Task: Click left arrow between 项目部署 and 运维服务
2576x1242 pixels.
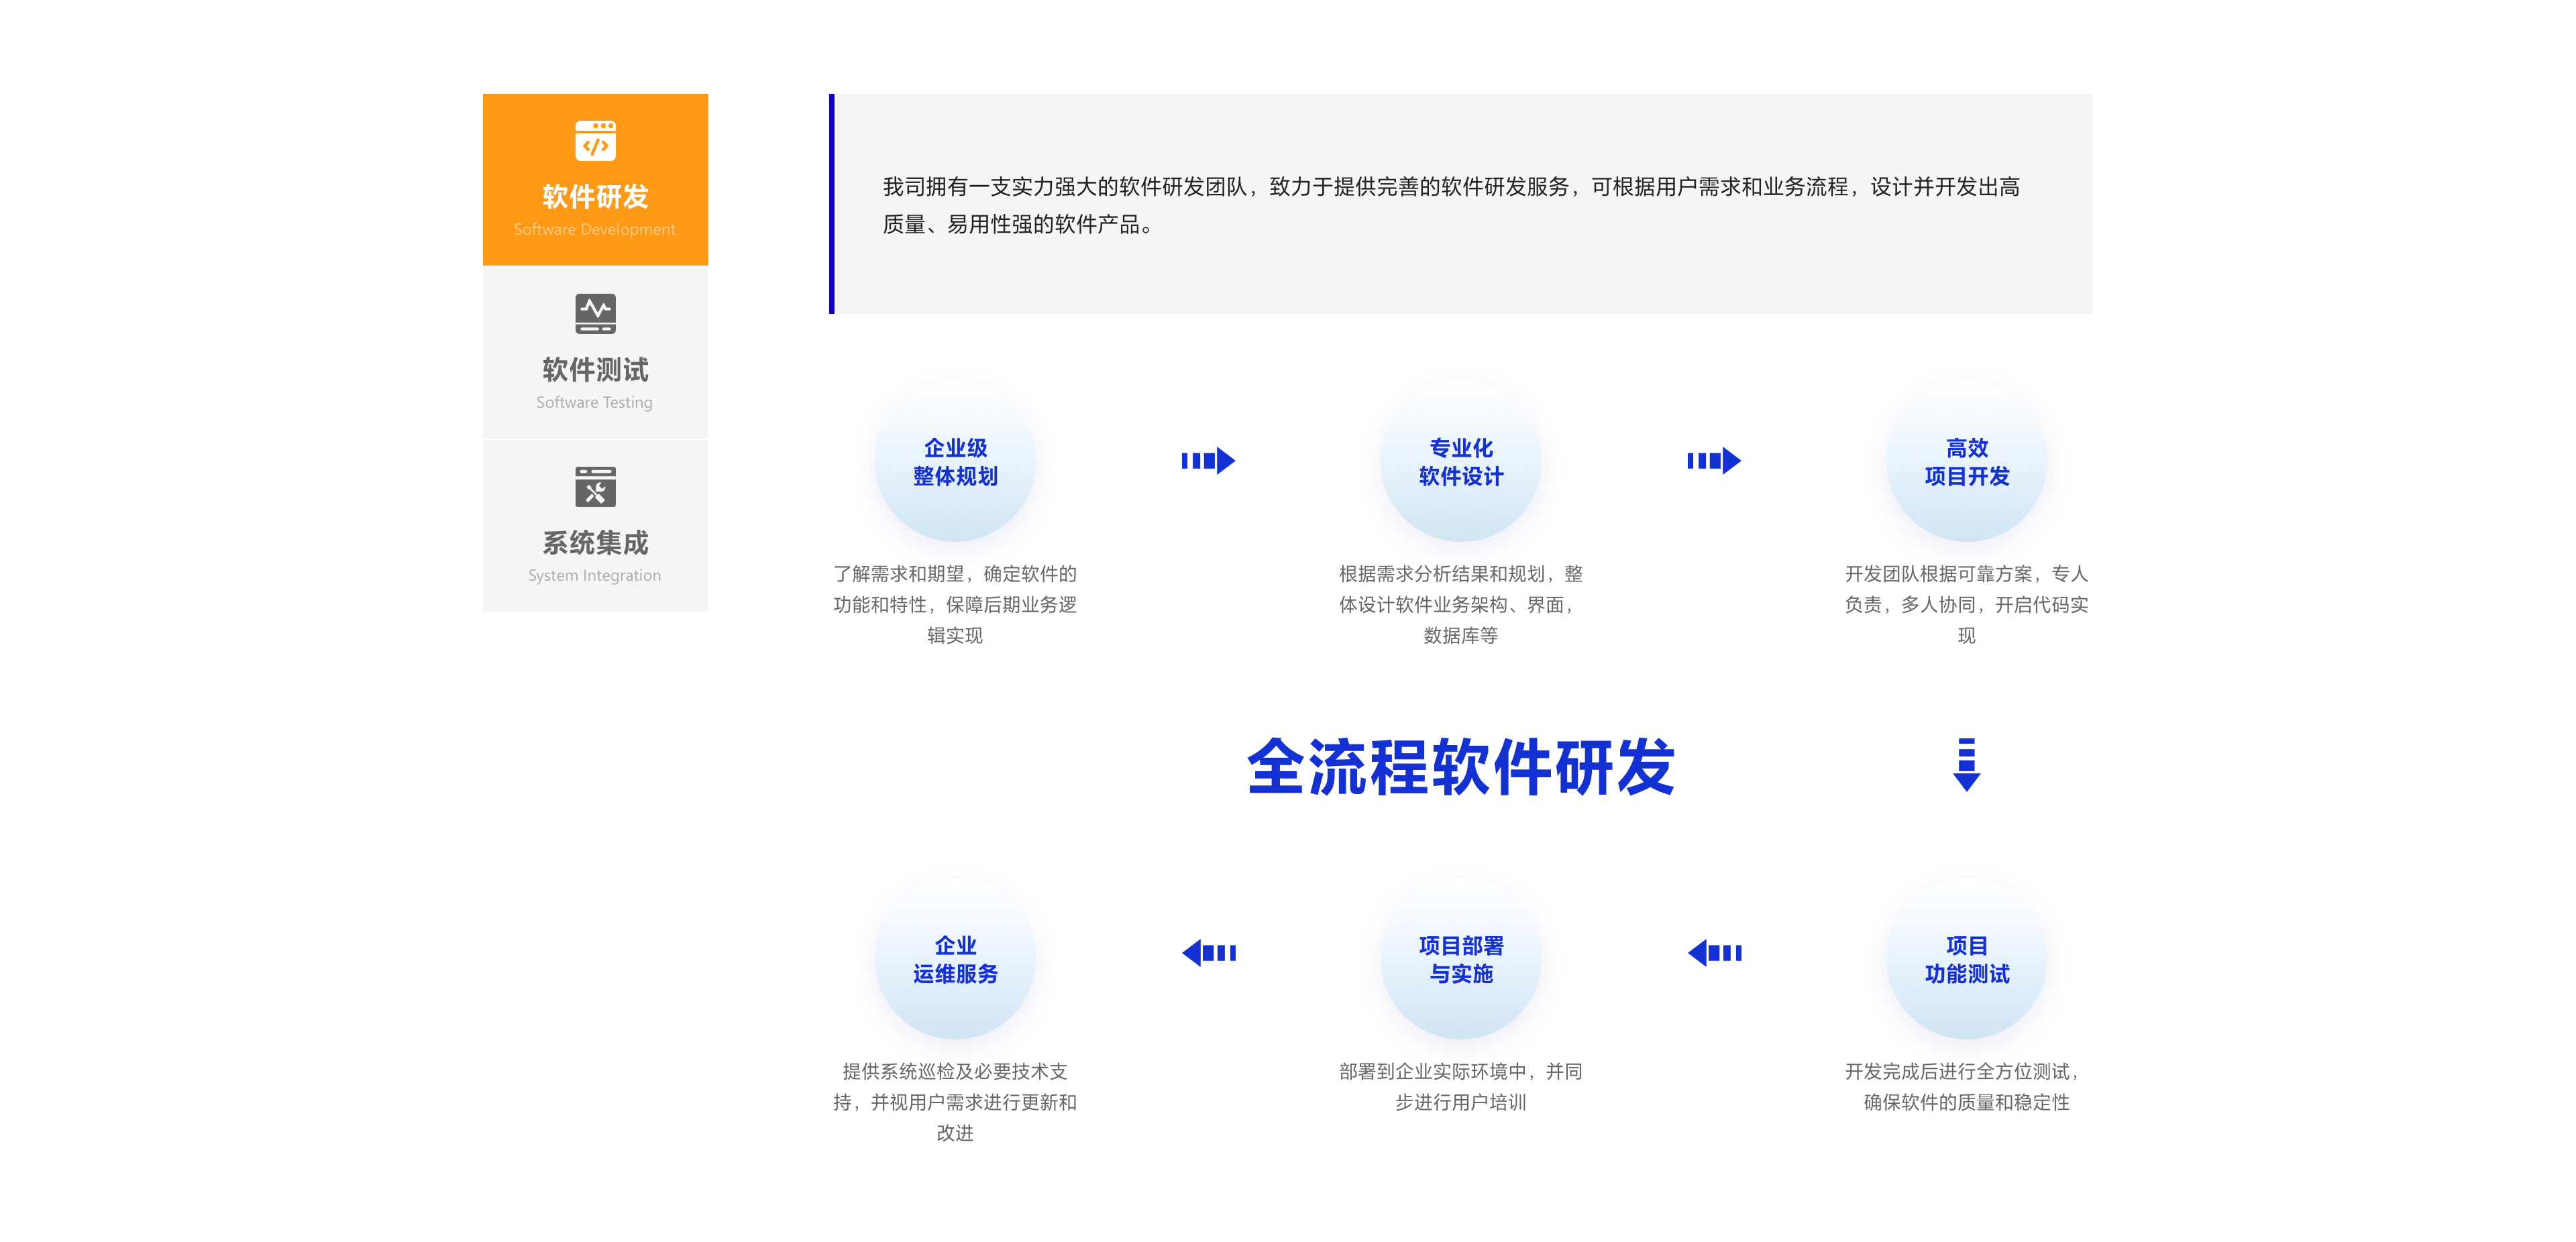Action: (1208, 953)
